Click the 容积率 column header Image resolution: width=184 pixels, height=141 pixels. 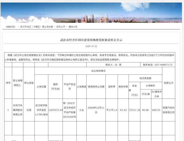tap(112, 87)
